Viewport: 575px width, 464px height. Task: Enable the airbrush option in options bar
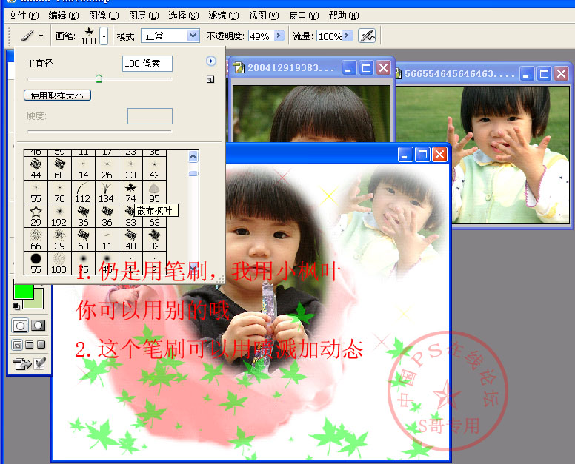367,36
